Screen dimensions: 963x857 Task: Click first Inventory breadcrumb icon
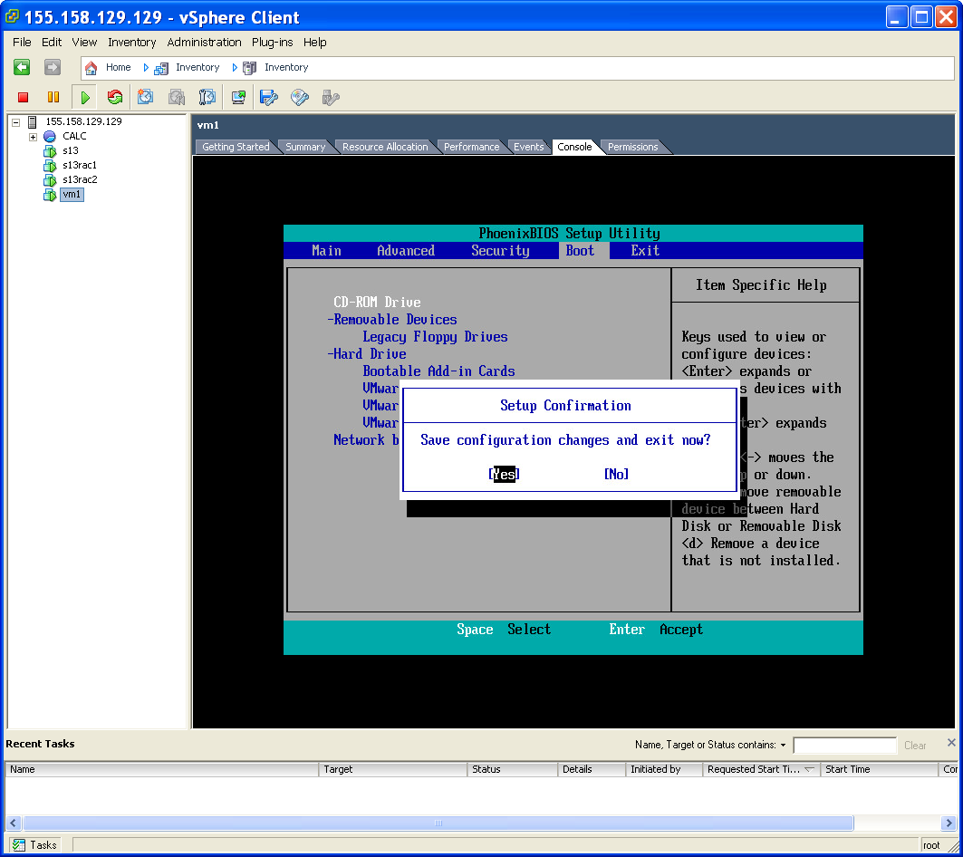pos(161,68)
